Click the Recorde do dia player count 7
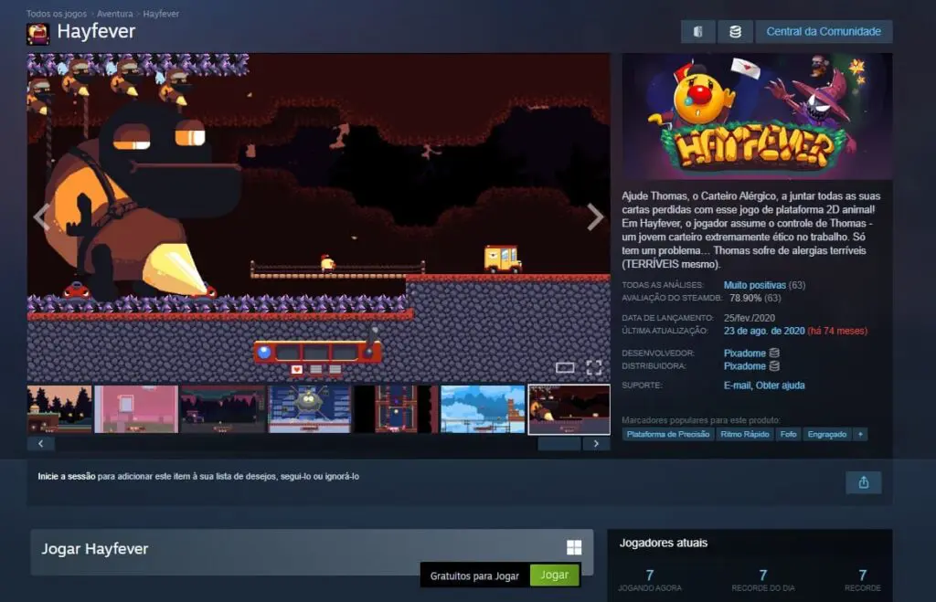The width and height of the screenshot is (936, 602). coord(763,576)
